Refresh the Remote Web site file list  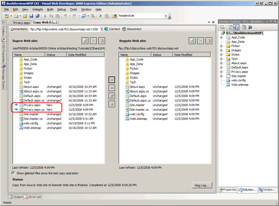click(192, 41)
